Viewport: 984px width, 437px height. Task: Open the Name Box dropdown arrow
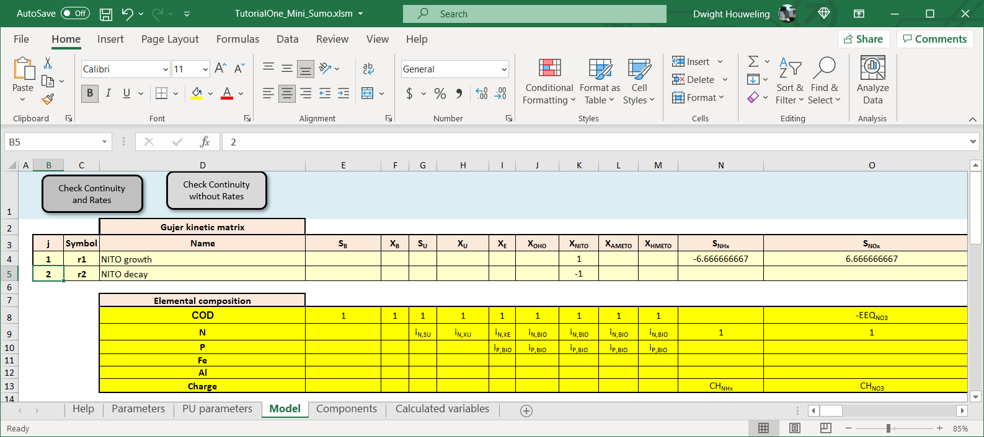click(104, 142)
